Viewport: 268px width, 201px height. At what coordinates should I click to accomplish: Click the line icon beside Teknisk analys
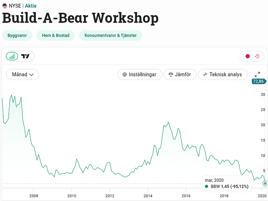[x=205, y=74]
